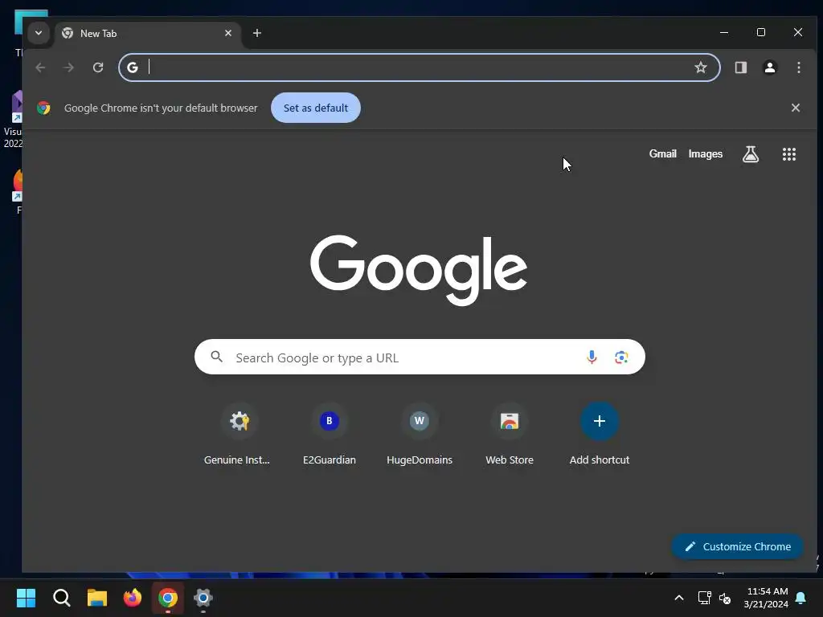This screenshot has width=823, height=617.
Task: Search by image with Google Lens
Action: (621, 358)
